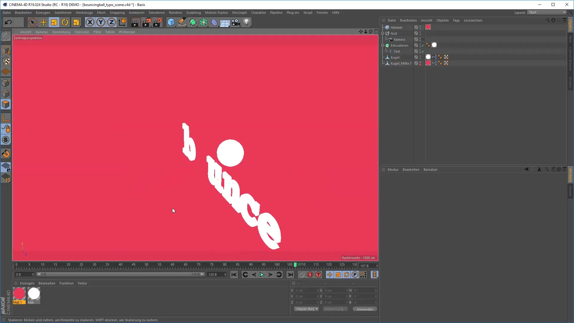Screen dimensions: 574x323
Task: Switch to Texture mode
Action: coord(6,61)
